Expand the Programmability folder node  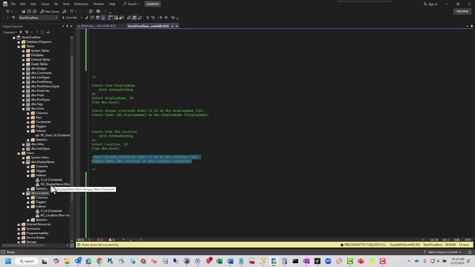click(19, 233)
